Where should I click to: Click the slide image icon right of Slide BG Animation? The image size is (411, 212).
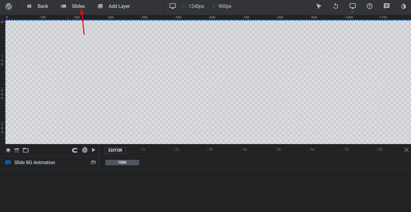point(93,163)
